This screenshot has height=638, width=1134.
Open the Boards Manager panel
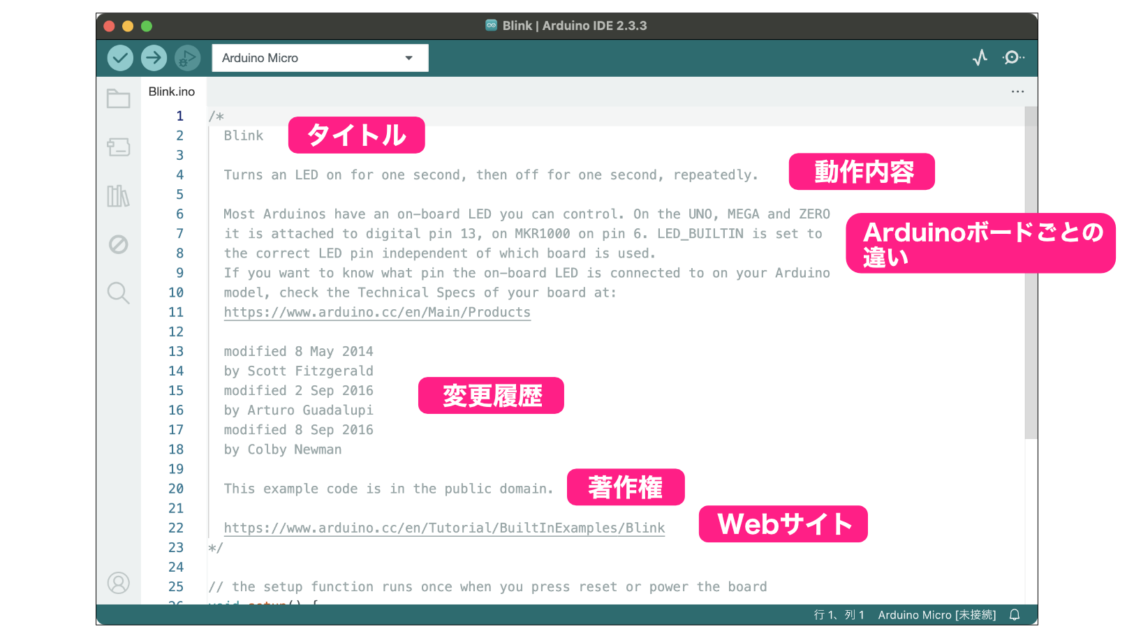pyautogui.click(x=119, y=147)
